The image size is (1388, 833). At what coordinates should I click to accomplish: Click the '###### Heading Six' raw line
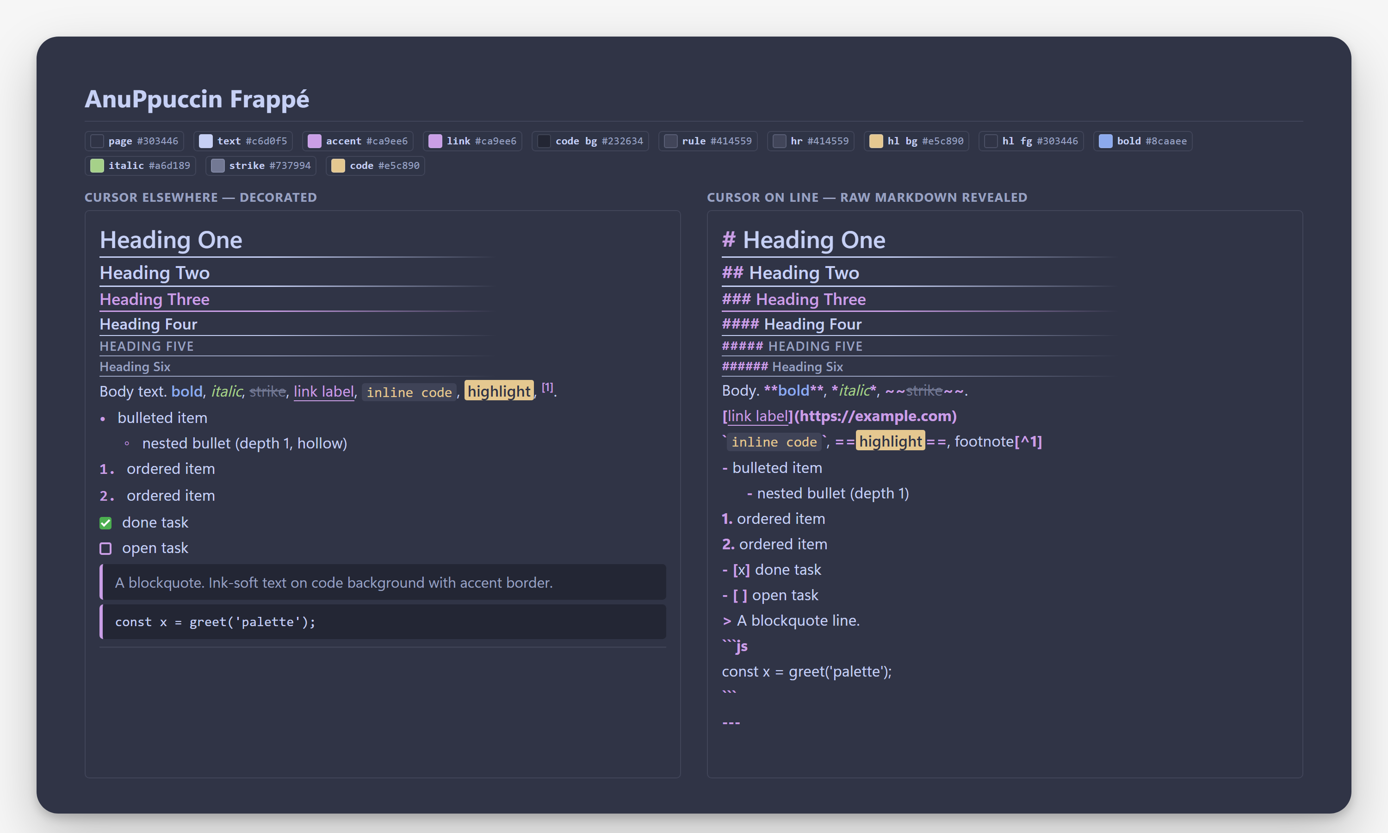(783, 367)
